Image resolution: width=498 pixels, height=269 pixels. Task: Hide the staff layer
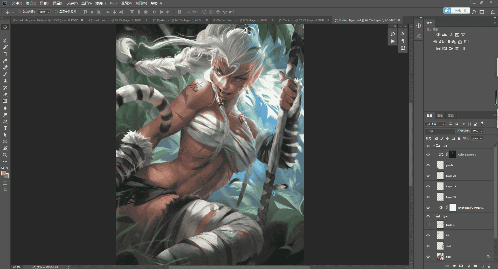pyautogui.click(x=428, y=246)
